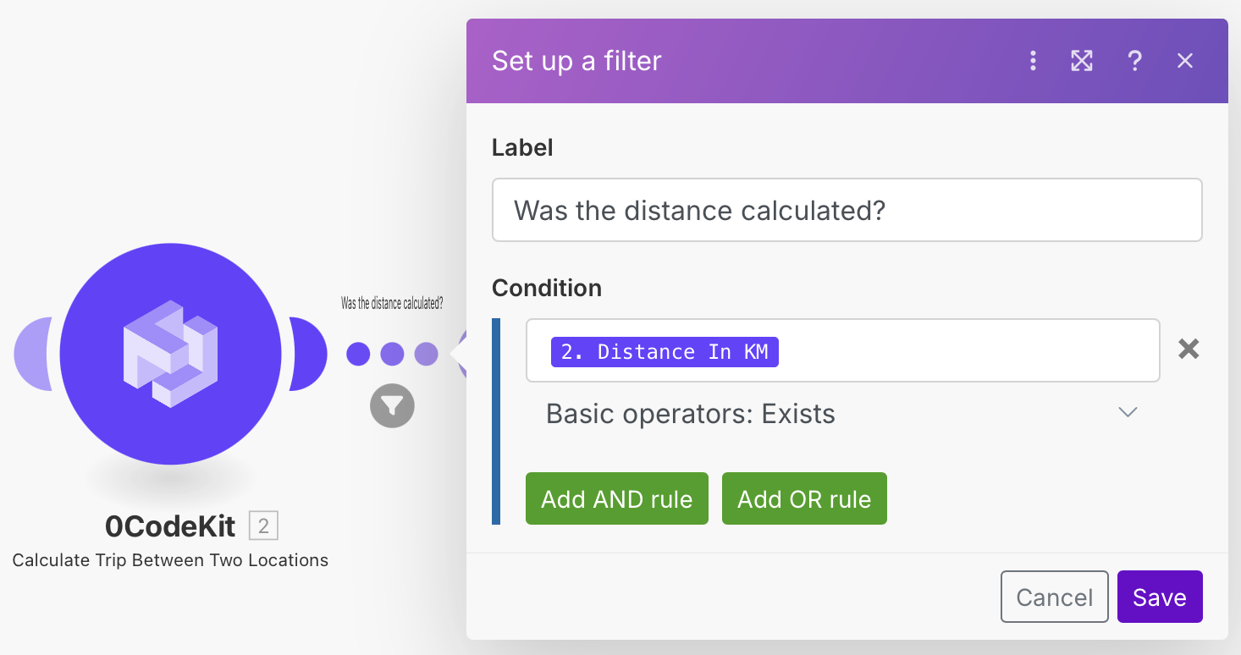Open the filter dialog three-dot options menu
Image resolution: width=1241 pixels, height=655 pixels.
[x=1032, y=61]
